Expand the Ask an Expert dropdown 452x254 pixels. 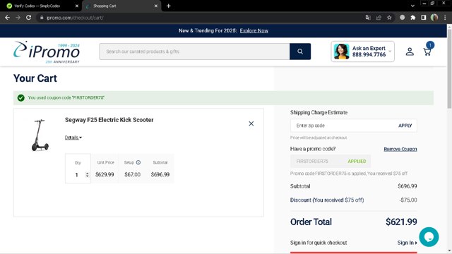[x=390, y=52]
